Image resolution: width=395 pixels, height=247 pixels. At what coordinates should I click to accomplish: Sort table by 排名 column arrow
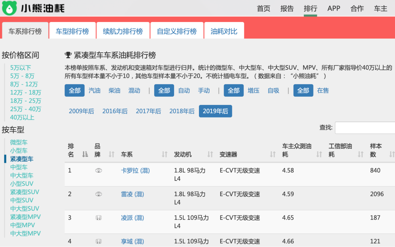pyautogui.click(x=85, y=154)
